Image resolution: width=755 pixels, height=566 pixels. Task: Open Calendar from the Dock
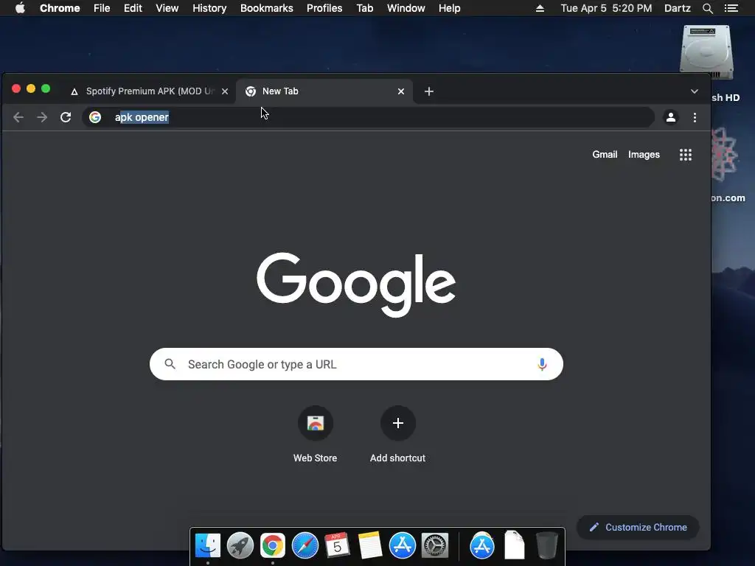click(337, 545)
